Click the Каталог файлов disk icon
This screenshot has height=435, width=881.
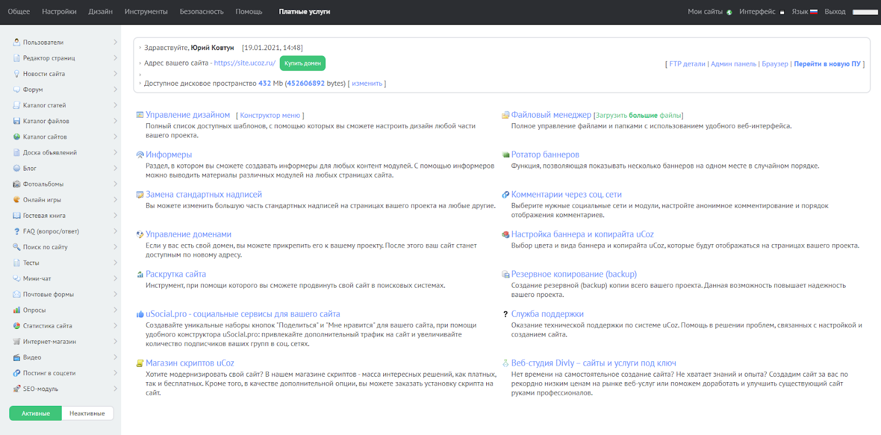point(17,121)
